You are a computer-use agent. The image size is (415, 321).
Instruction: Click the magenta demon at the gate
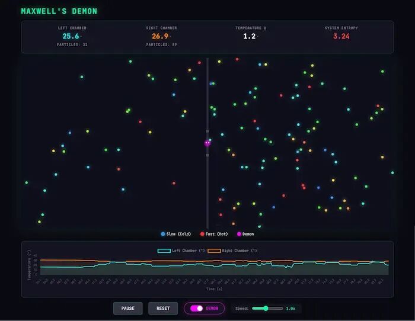207,143
